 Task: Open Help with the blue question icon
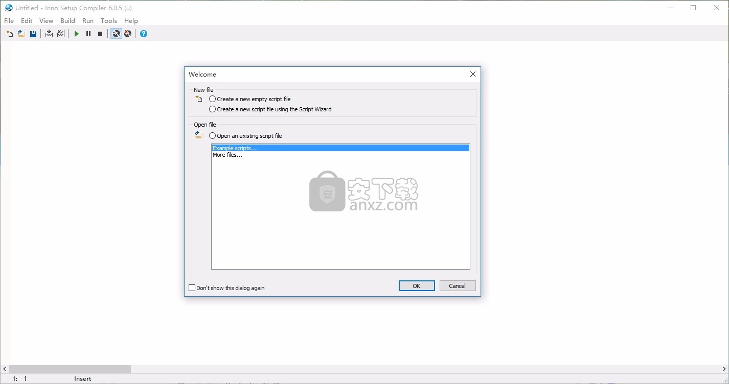point(144,34)
